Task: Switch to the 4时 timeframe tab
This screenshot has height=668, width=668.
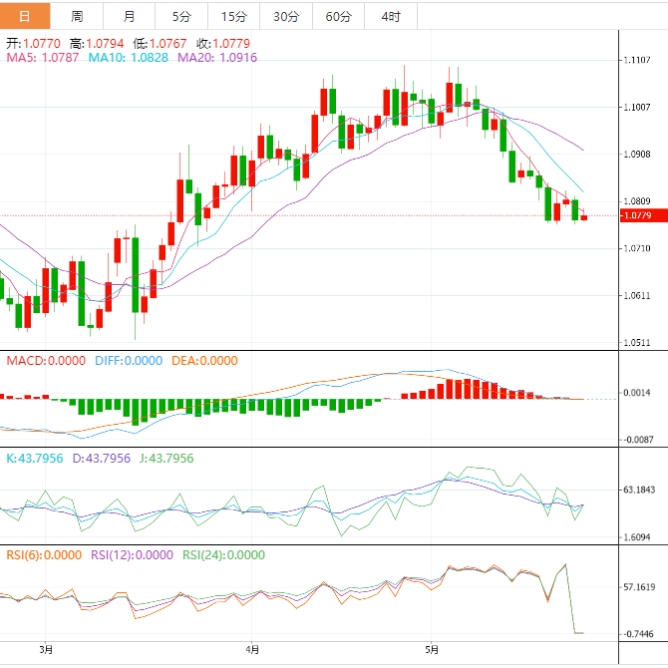Action: coord(390,16)
